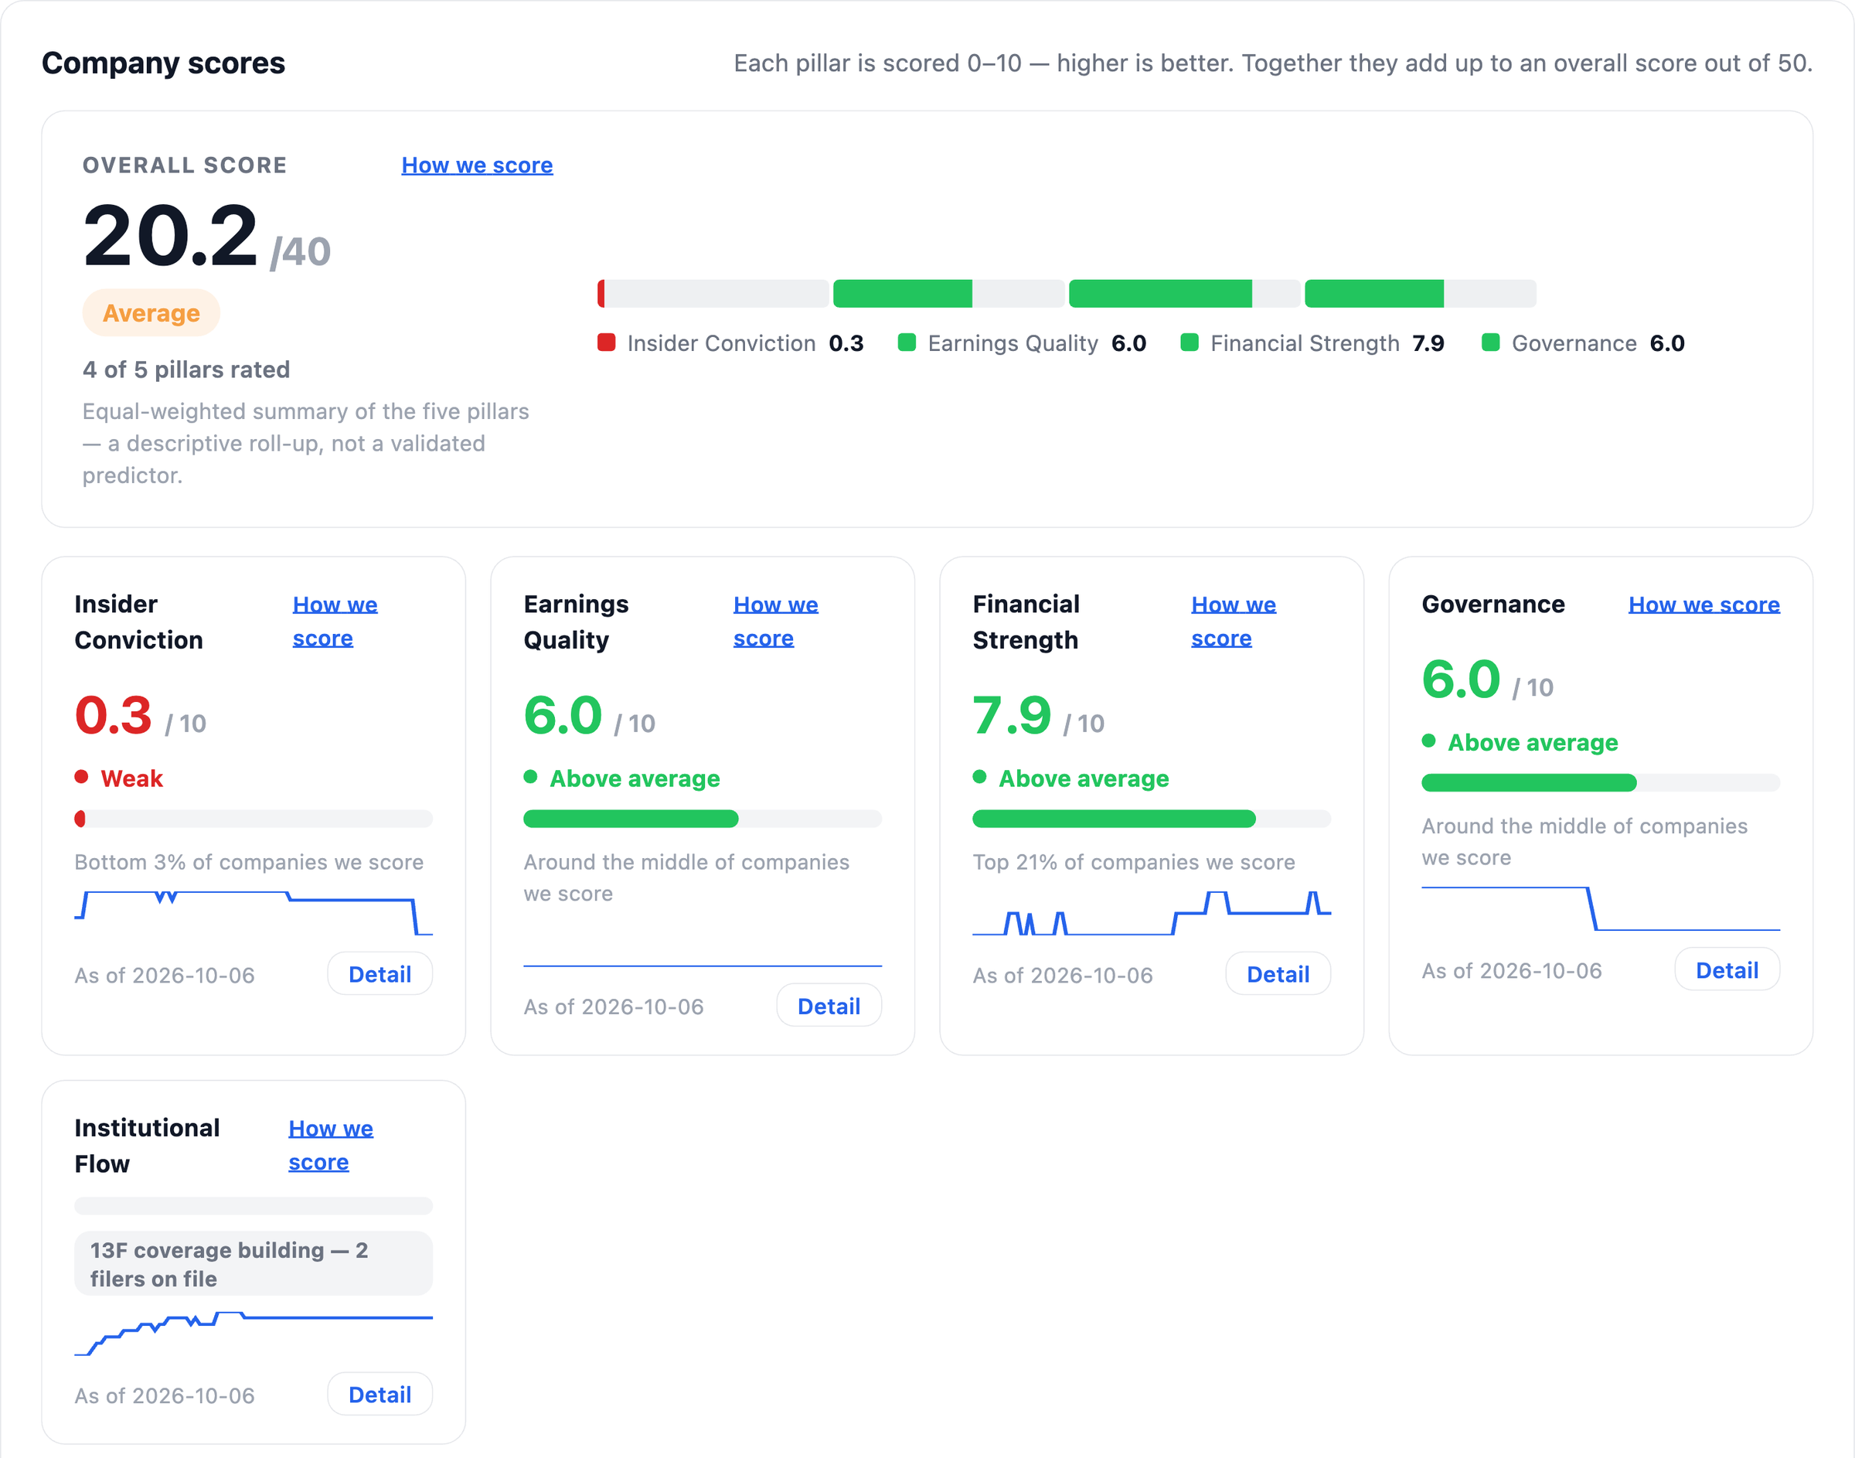Image resolution: width=1855 pixels, height=1458 pixels.
Task: Click the Financial Strength card progress bar
Action: pyautogui.click(x=1151, y=819)
